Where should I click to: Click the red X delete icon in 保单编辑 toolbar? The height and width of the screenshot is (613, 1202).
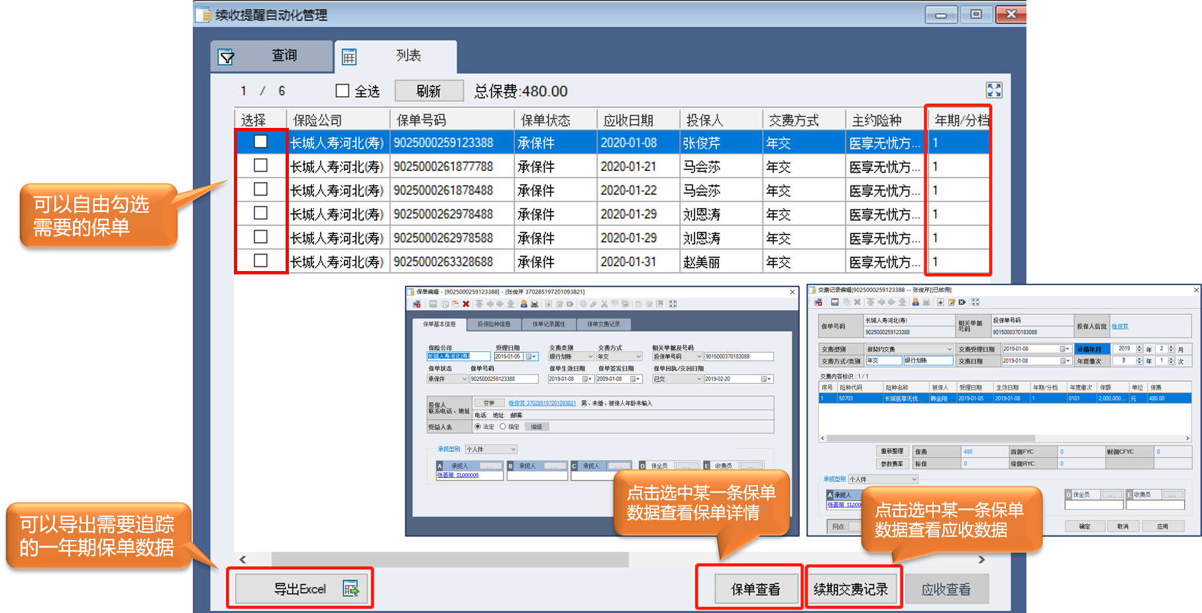(466, 304)
